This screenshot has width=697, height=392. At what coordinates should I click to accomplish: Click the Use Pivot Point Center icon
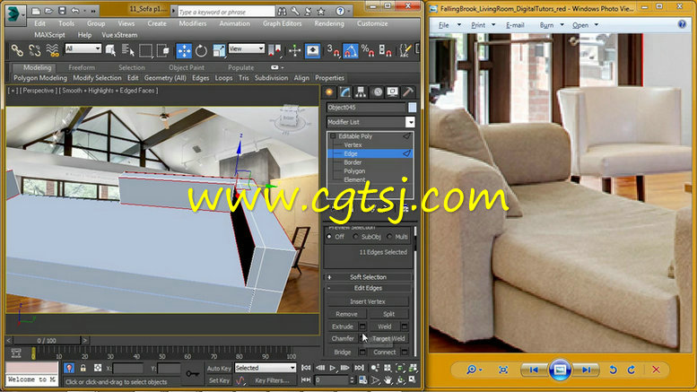coord(275,50)
